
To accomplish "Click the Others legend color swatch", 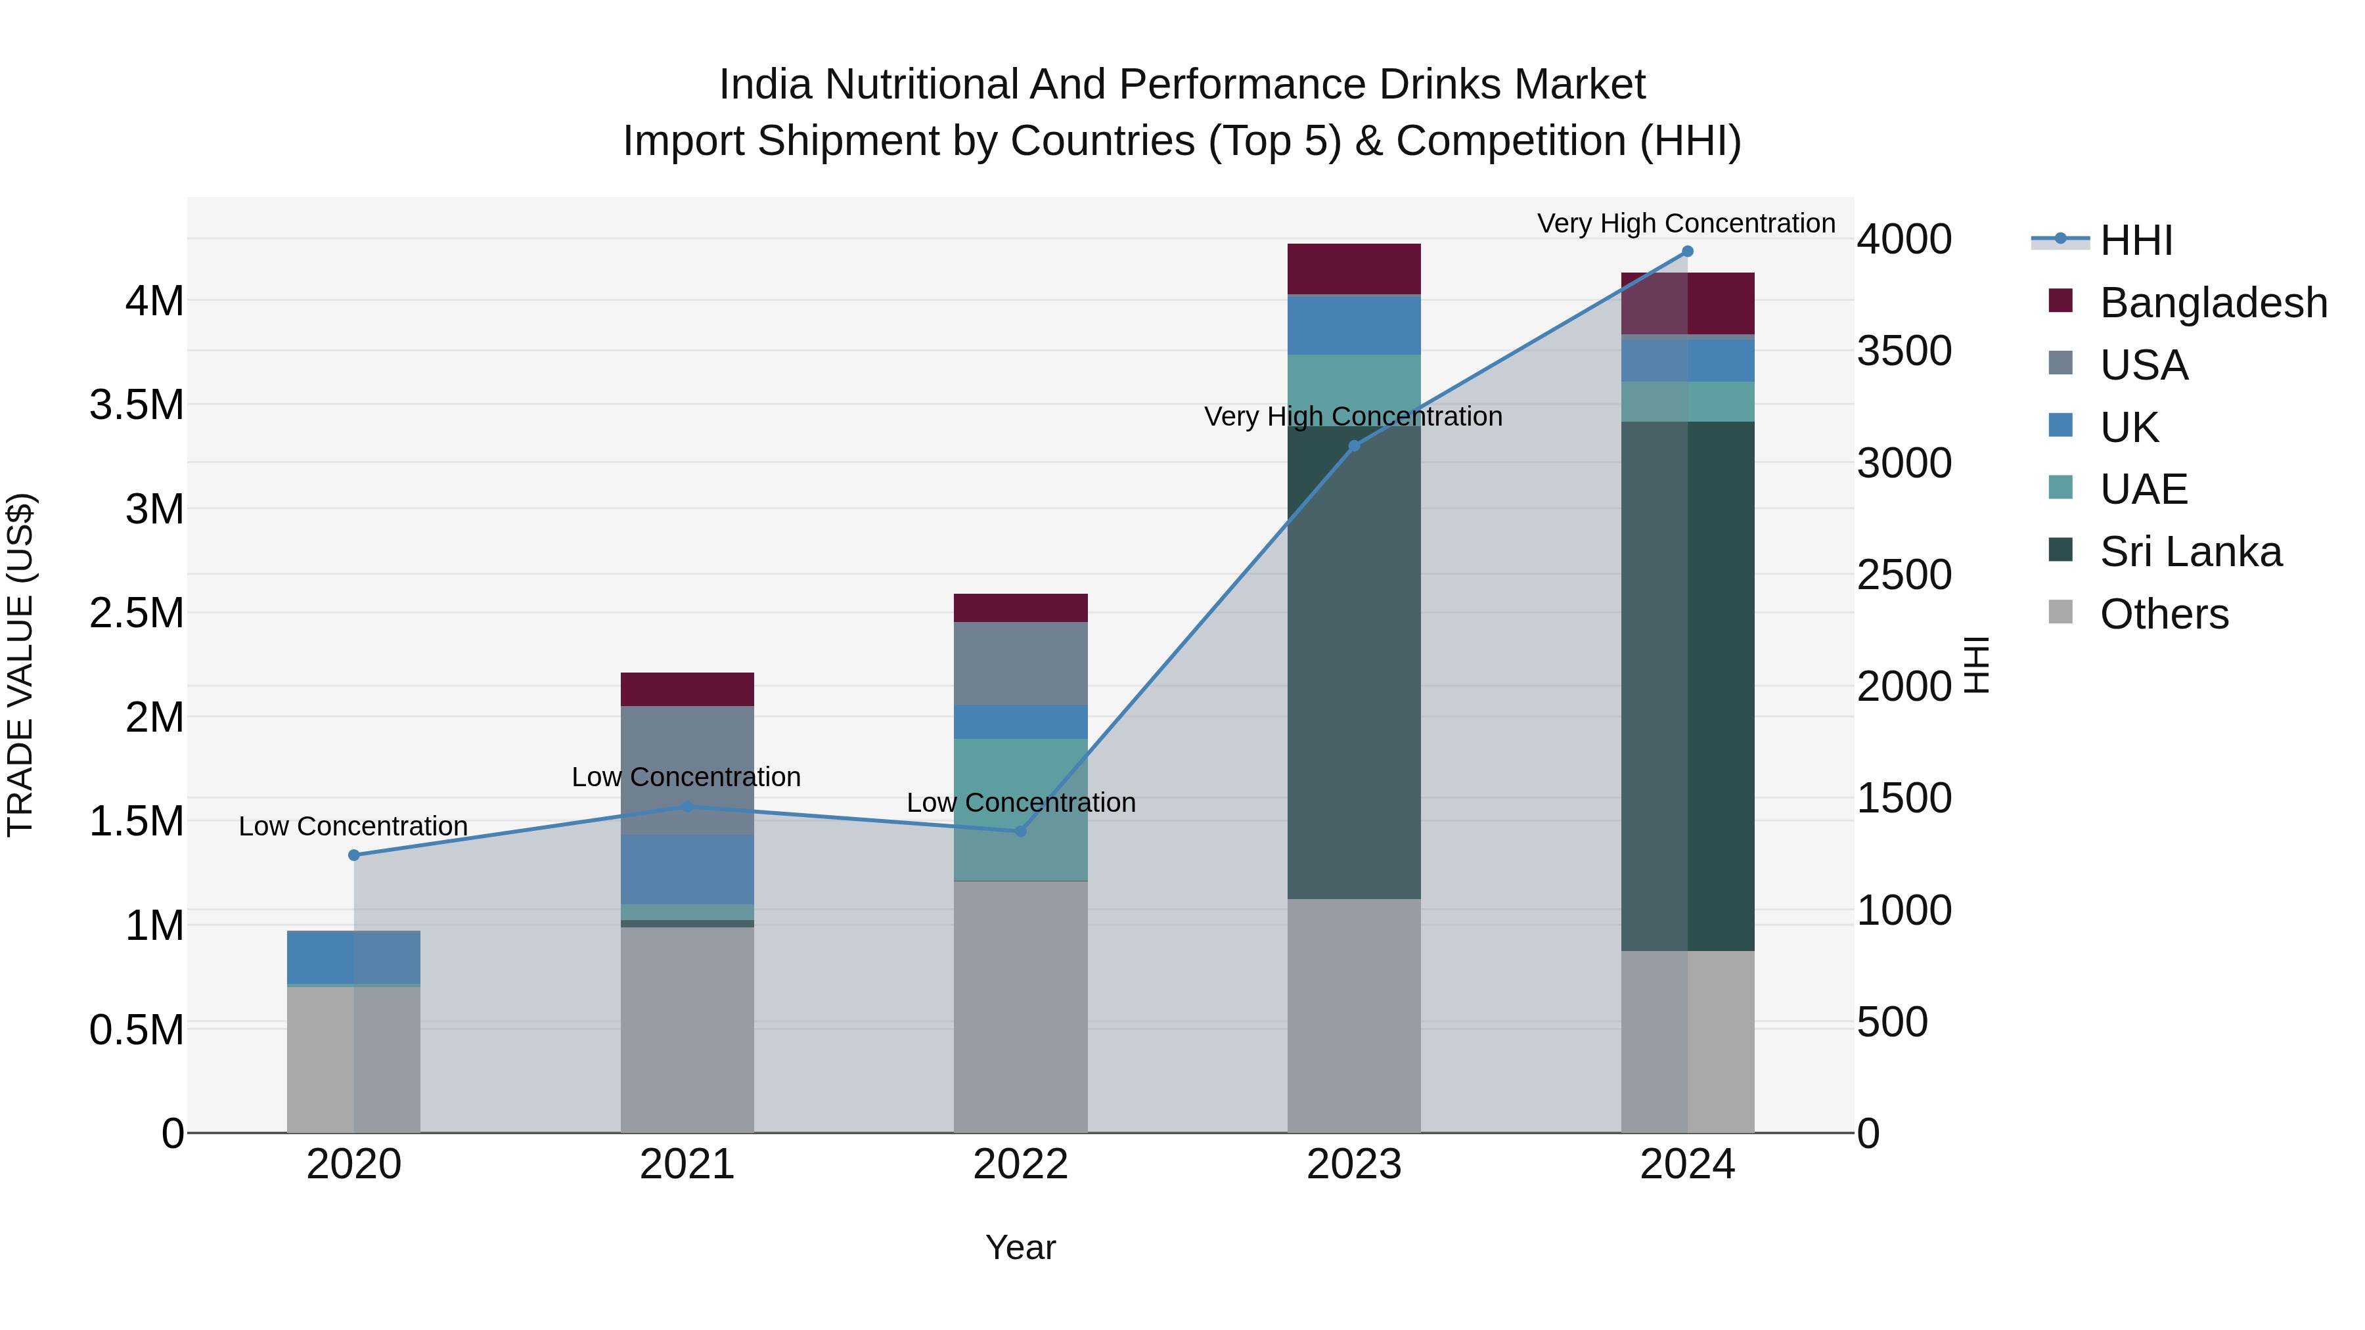I will point(2060,612).
